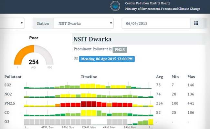Click the CO timeline bar chart
The height and width of the screenshot is (129, 210).
coord(88,113)
